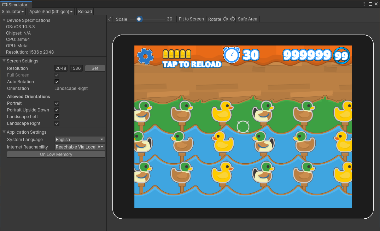Open the Simulator view dropdown
The width and height of the screenshot is (380, 231).
click(13, 11)
